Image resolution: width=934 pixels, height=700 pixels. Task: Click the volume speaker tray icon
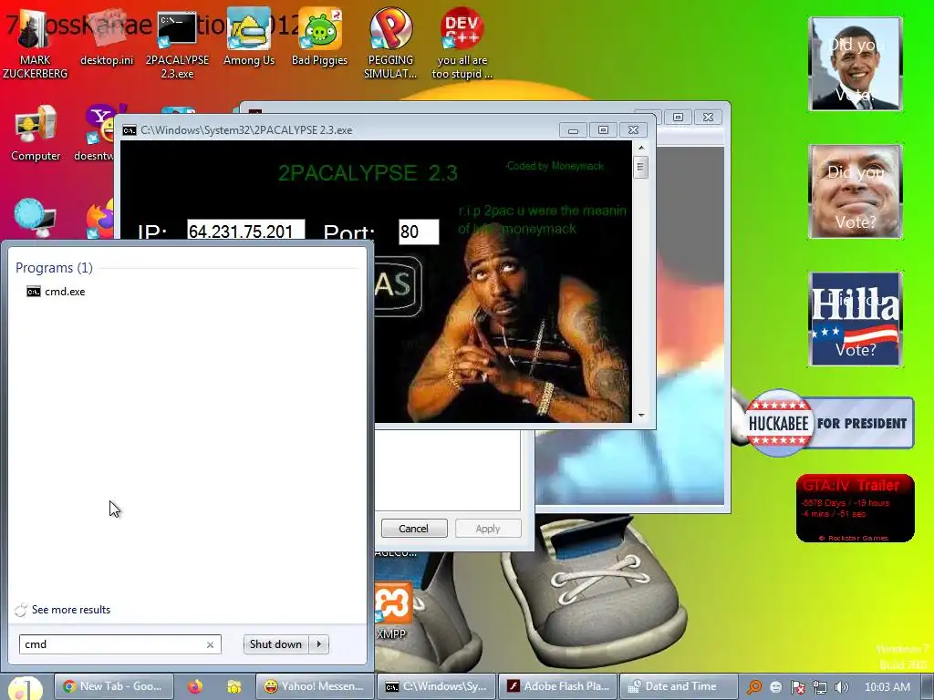coord(841,687)
